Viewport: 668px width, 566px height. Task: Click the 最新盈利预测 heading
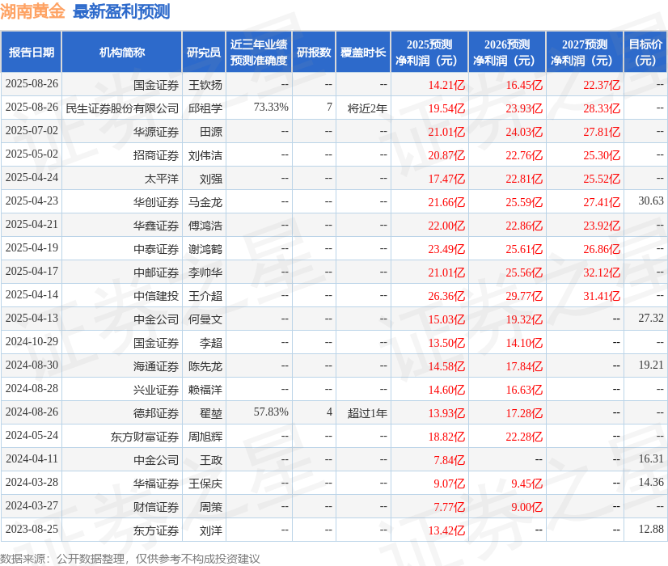tap(121, 11)
